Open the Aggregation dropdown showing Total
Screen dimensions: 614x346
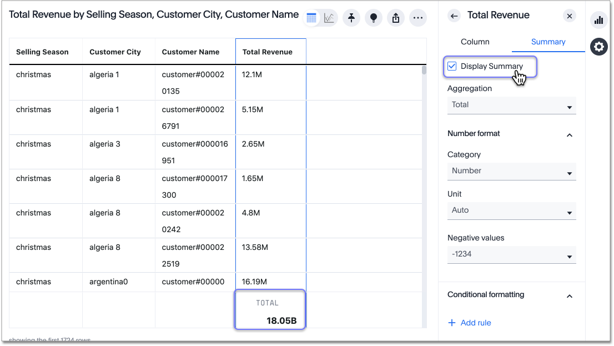[511, 104]
